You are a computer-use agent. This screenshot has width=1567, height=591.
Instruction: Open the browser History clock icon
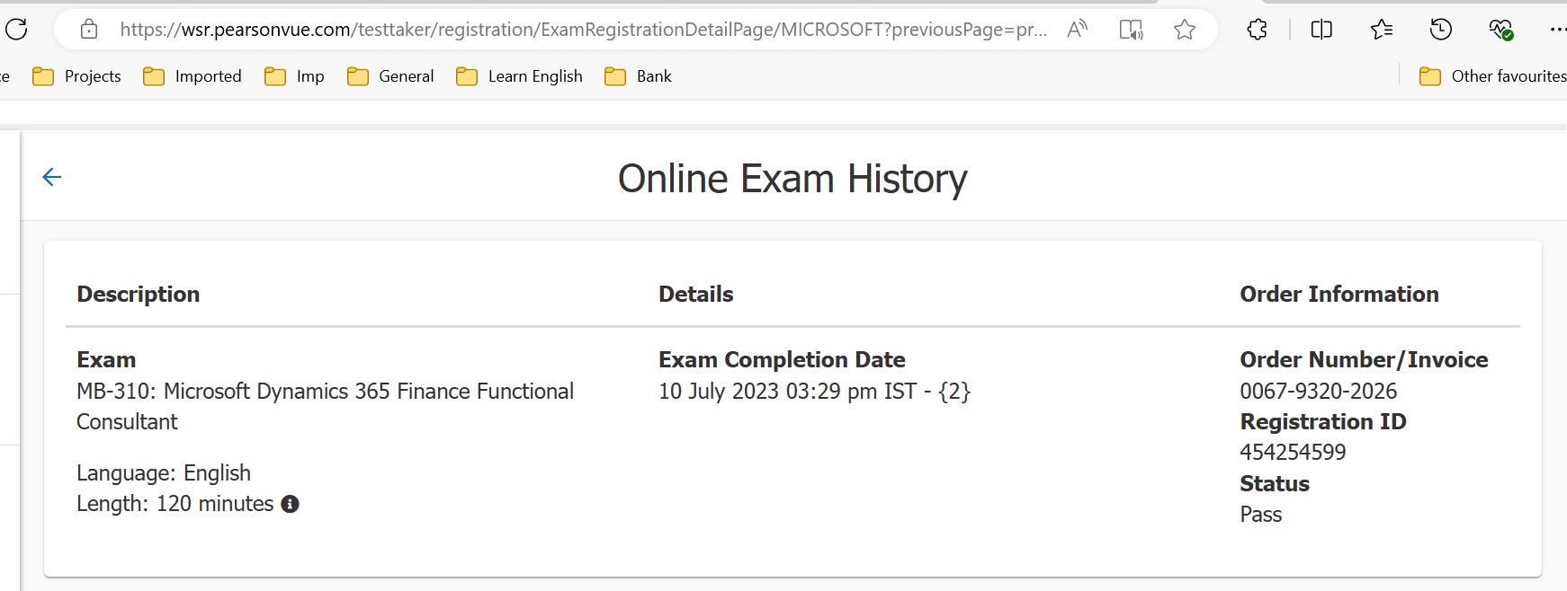[1441, 30]
